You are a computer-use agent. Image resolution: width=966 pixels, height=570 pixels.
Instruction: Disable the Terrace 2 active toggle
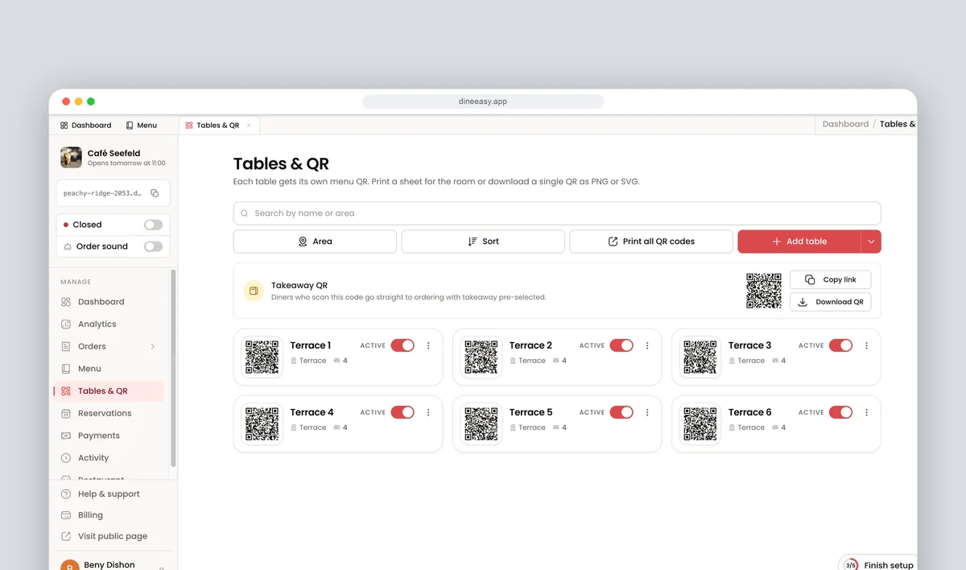point(621,345)
